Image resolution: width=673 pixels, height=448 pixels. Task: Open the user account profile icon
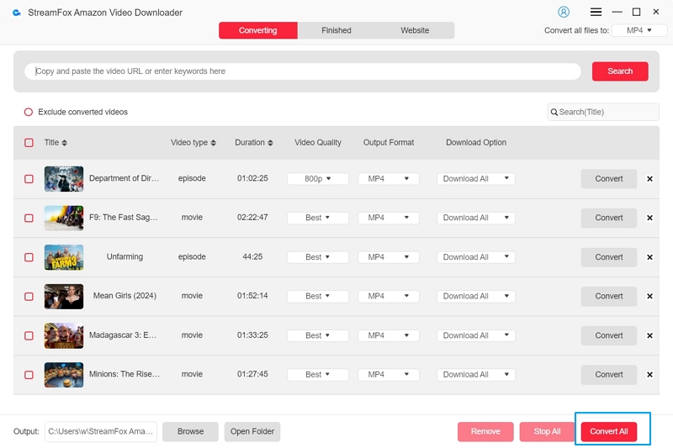coord(564,12)
